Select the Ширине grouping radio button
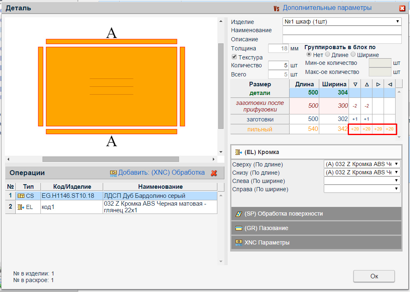410x292 pixels. click(353, 55)
